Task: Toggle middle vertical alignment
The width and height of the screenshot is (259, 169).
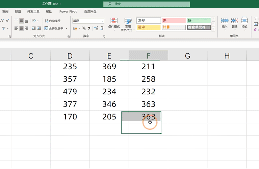Action: [21, 21]
